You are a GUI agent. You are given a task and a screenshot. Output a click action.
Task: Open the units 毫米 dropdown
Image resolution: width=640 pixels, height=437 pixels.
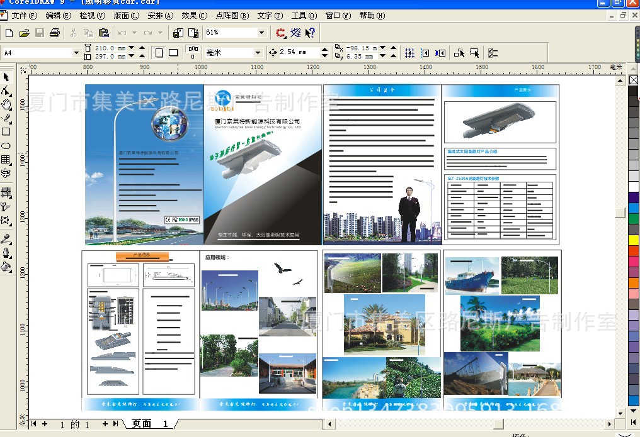258,53
